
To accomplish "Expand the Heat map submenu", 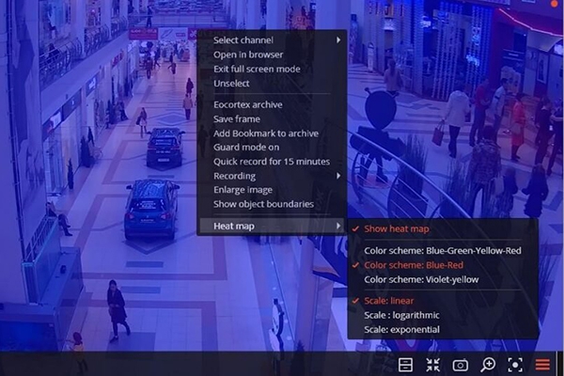I will [x=272, y=226].
